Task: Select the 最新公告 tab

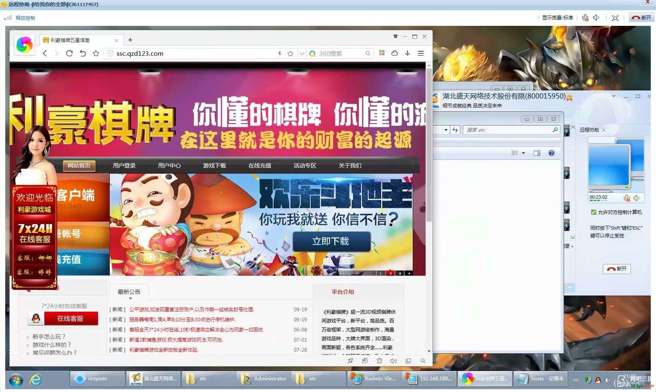Action: pos(129,292)
